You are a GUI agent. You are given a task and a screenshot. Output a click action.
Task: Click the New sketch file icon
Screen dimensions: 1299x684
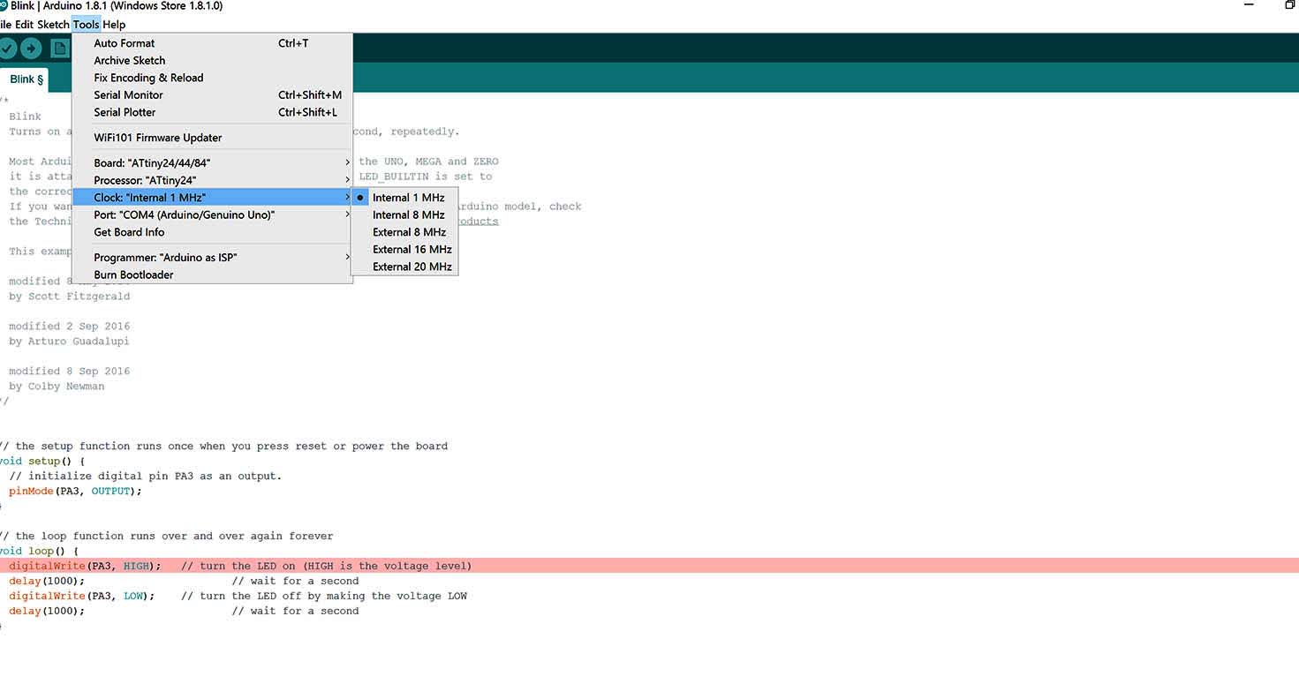pyautogui.click(x=59, y=48)
